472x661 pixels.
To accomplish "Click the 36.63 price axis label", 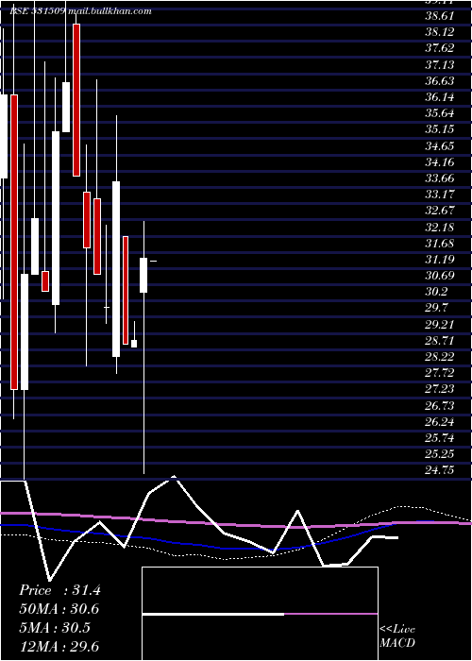I will 440,81.
